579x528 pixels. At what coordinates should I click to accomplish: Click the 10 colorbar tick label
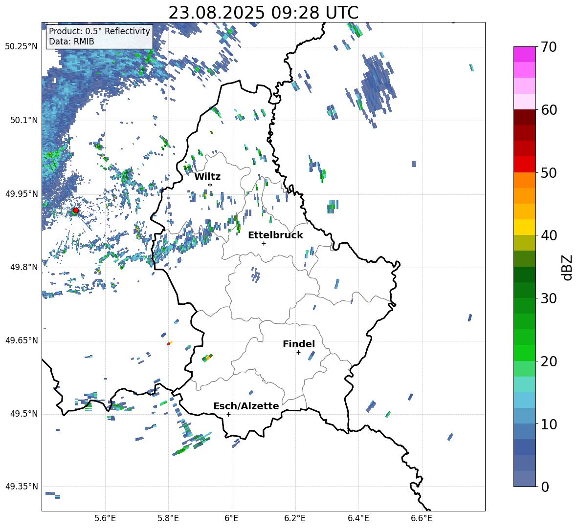(x=548, y=424)
